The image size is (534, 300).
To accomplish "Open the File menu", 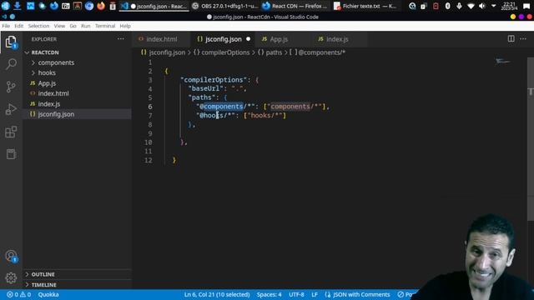I will (6, 26).
